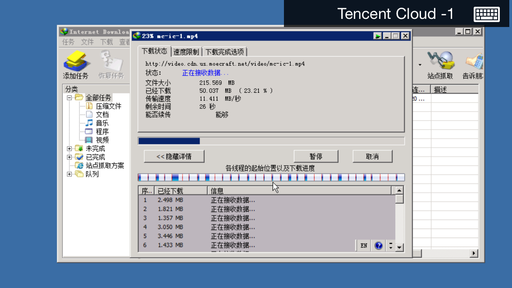Image resolution: width=512 pixels, height=288 pixels.
Task: Click the 添加任务 (Add task) toolbar icon
Action: click(x=75, y=65)
